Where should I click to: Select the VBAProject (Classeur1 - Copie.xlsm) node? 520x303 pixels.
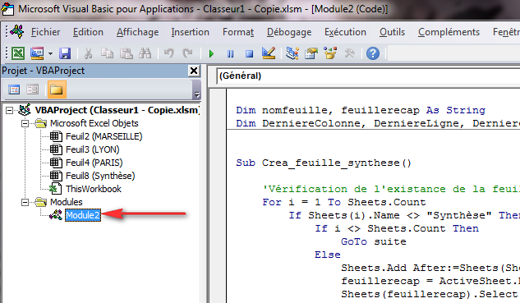pos(117,110)
